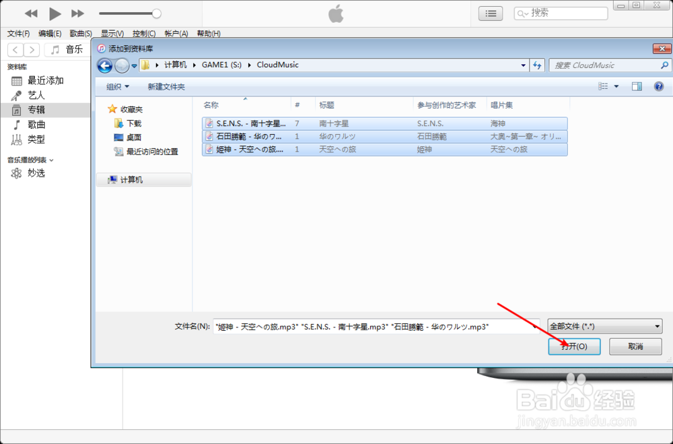
Task: Select the 妙选 playlist
Action: point(45,172)
